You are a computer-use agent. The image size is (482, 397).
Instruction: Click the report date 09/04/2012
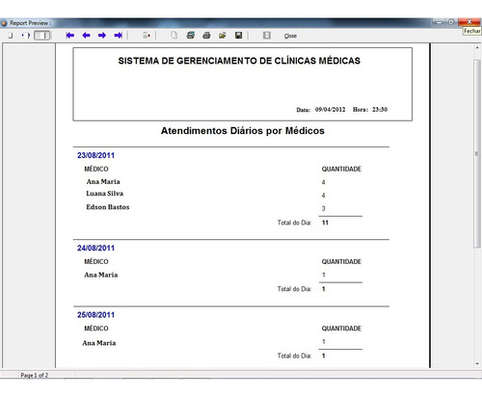pos(330,110)
